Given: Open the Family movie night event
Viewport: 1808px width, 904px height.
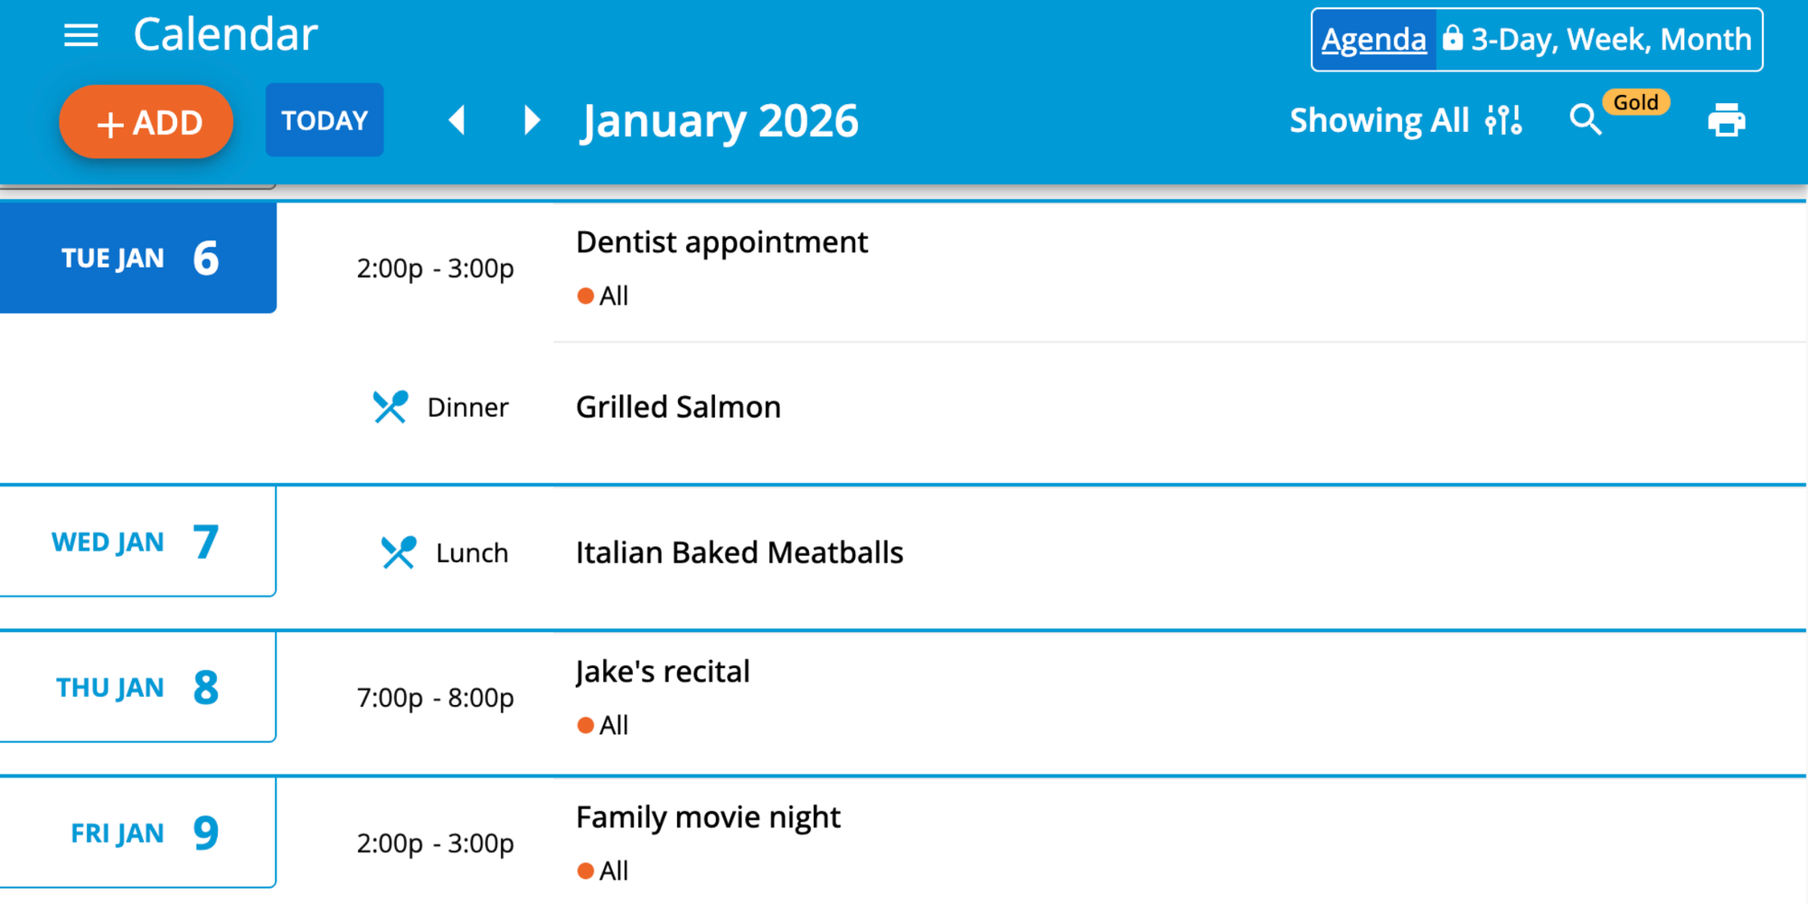Looking at the screenshot, I should tap(708, 816).
